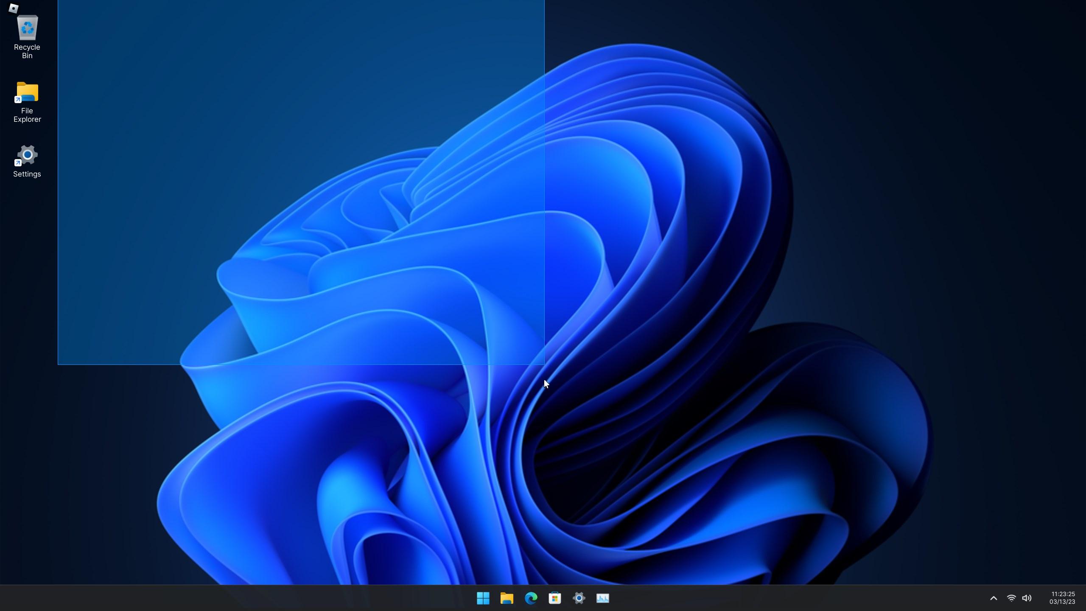Click the "Recycle Bin" label text

pos(27,51)
